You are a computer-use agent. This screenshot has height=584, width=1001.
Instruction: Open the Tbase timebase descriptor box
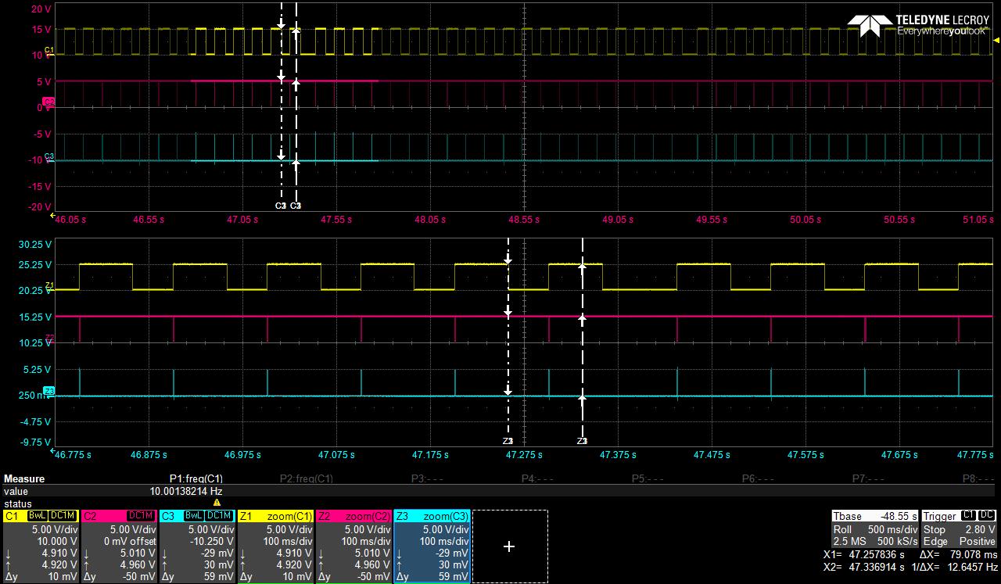point(874,528)
